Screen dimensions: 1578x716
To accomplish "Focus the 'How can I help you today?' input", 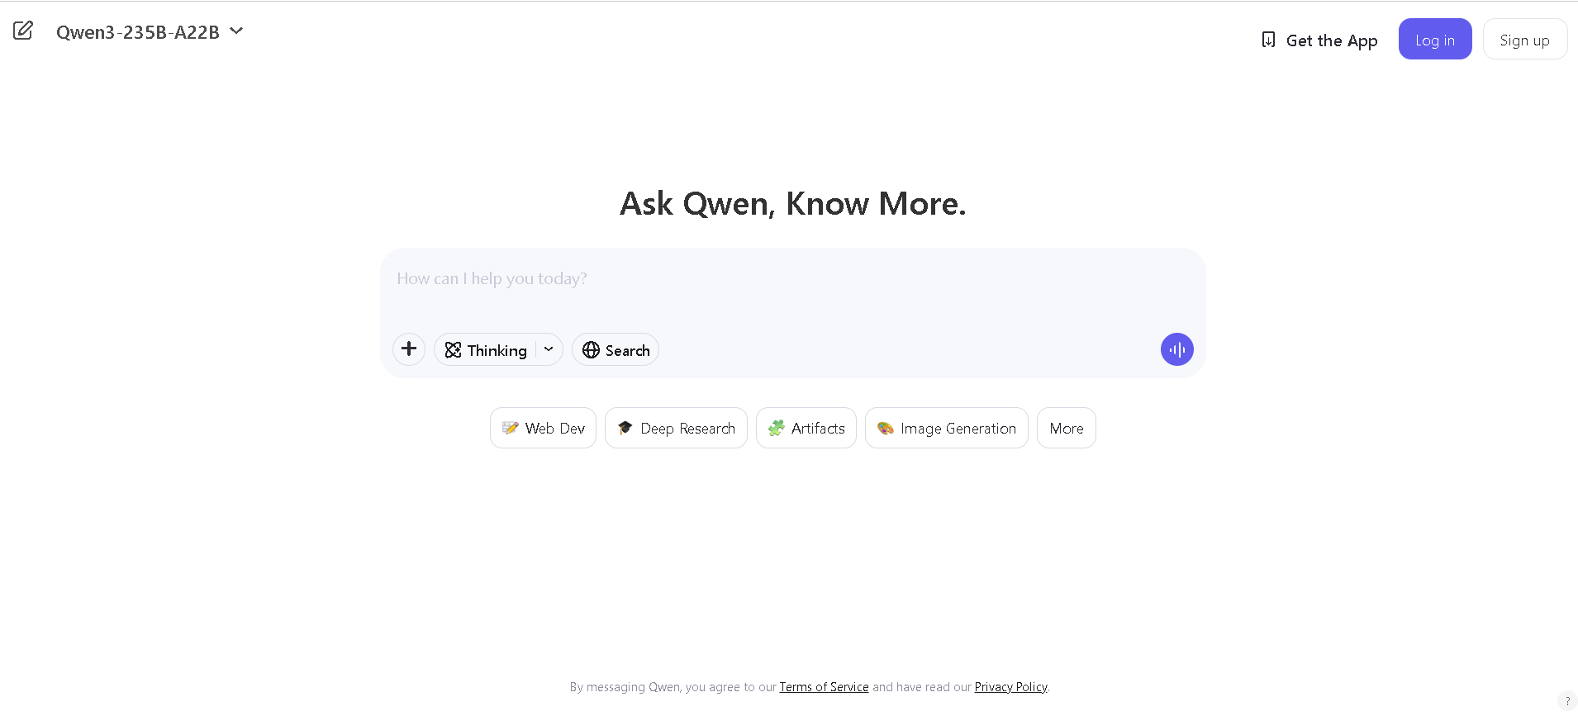I will tap(792, 279).
